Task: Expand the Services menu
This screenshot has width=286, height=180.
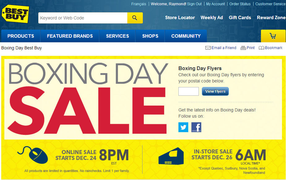Action: 117,36
